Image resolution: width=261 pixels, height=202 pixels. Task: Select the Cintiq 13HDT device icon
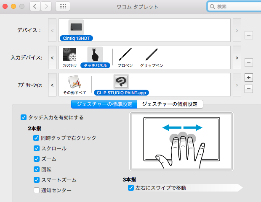pos(76,27)
